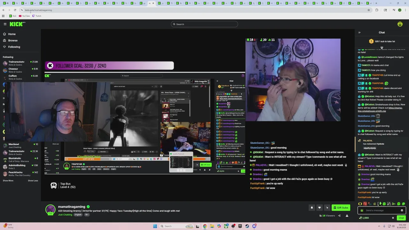Open Cuffem channel in sidebar

click(20, 77)
